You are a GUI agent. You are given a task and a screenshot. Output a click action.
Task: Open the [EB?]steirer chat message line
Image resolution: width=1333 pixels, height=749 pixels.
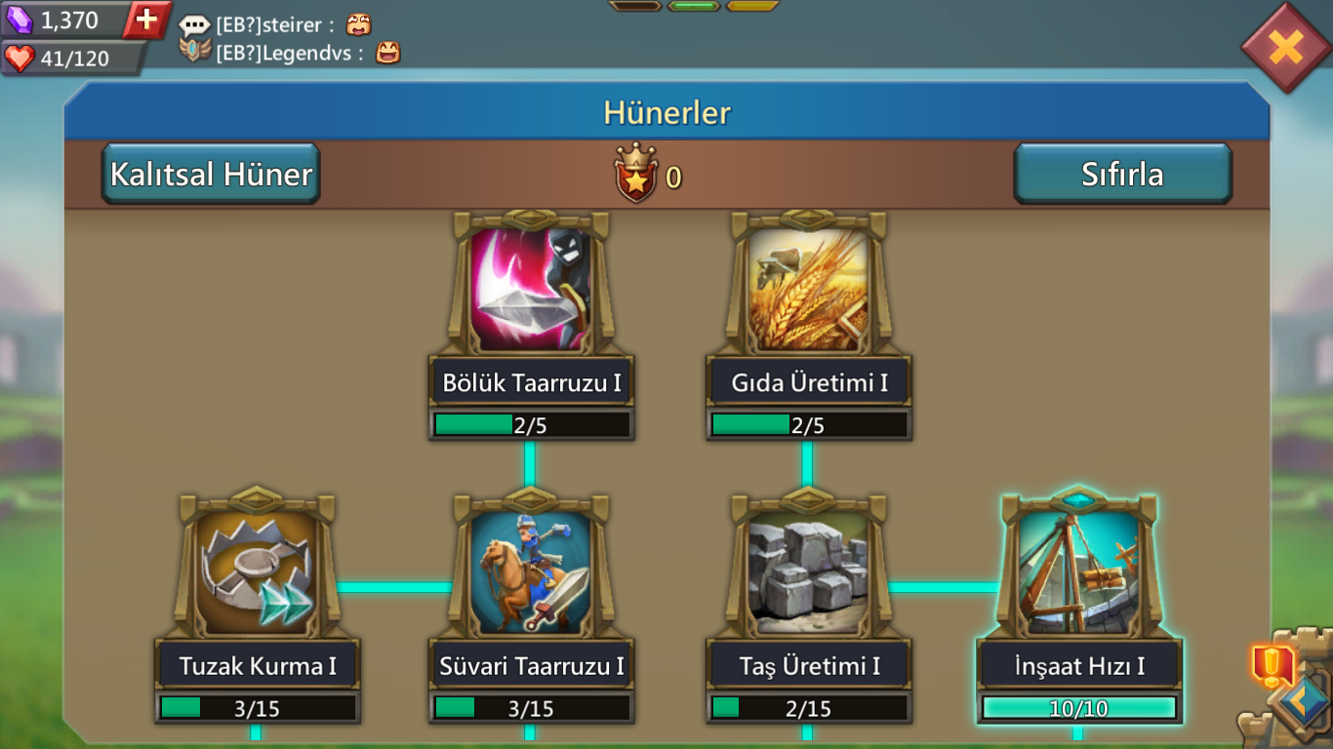[276, 26]
